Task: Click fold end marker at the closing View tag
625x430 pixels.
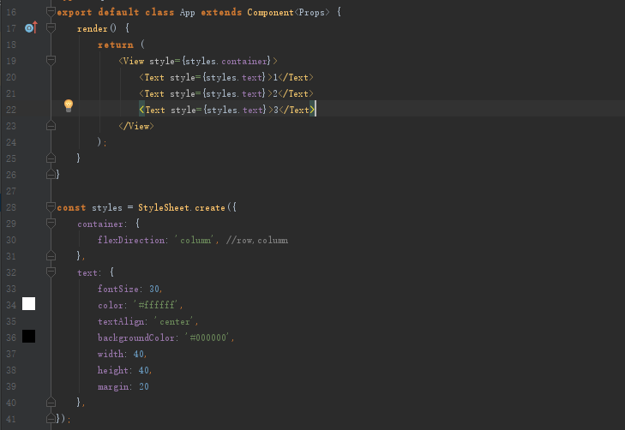Action: coord(51,126)
